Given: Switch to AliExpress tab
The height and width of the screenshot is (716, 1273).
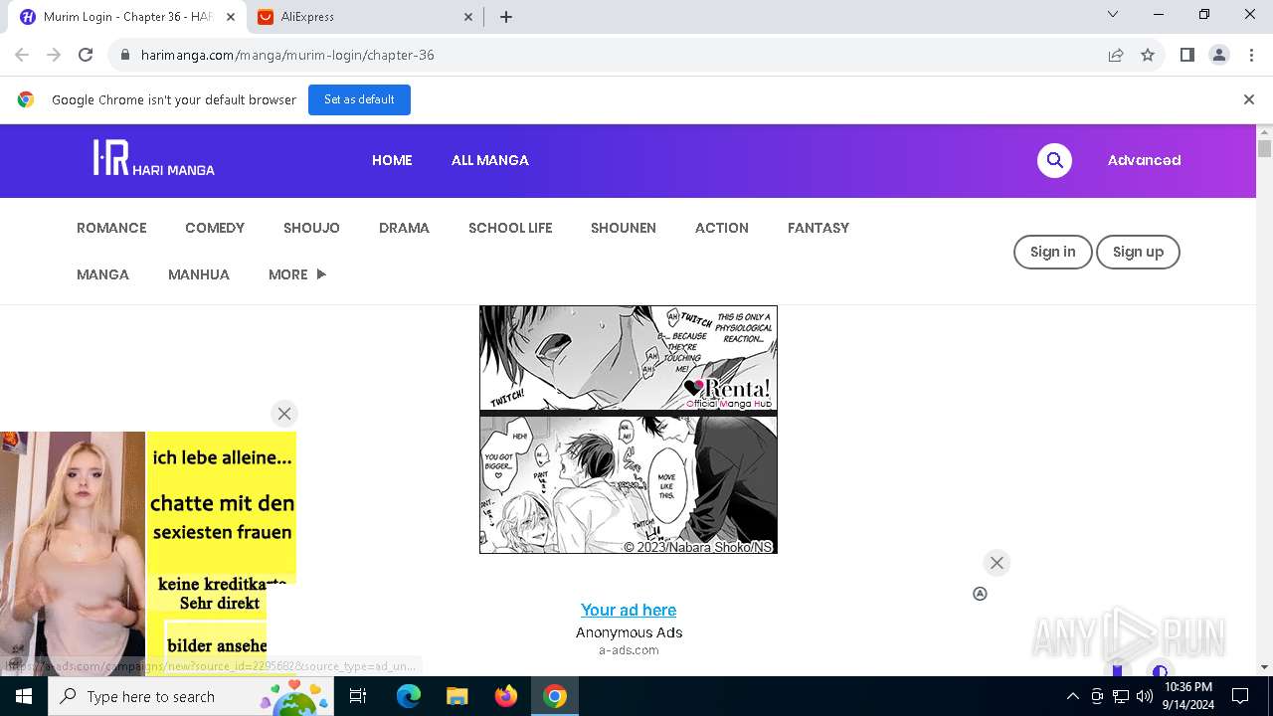Looking at the screenshot, I should (366, 17).
